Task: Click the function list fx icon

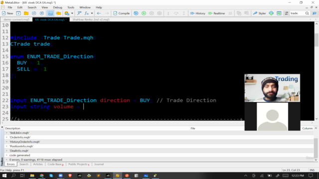Action: pyautogui.click(x=86, y=13)
